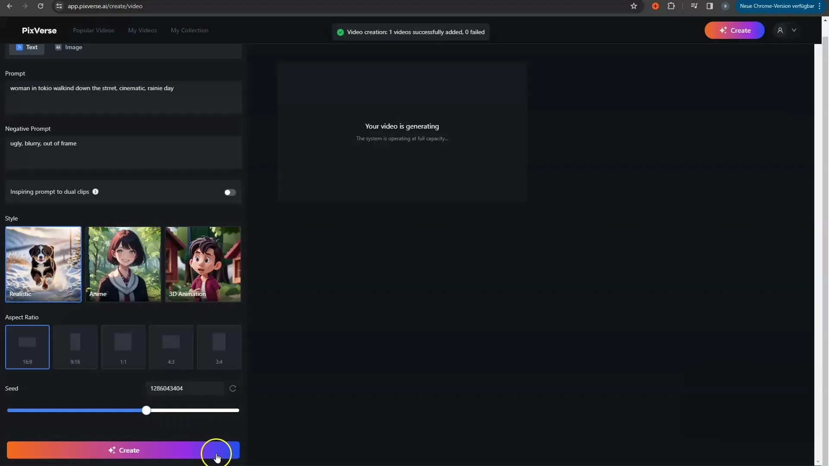Viewport: 829px width, 466px height.
Task: Switch to the Text tab
Action: pyautogui.click(x=27, y=47)
